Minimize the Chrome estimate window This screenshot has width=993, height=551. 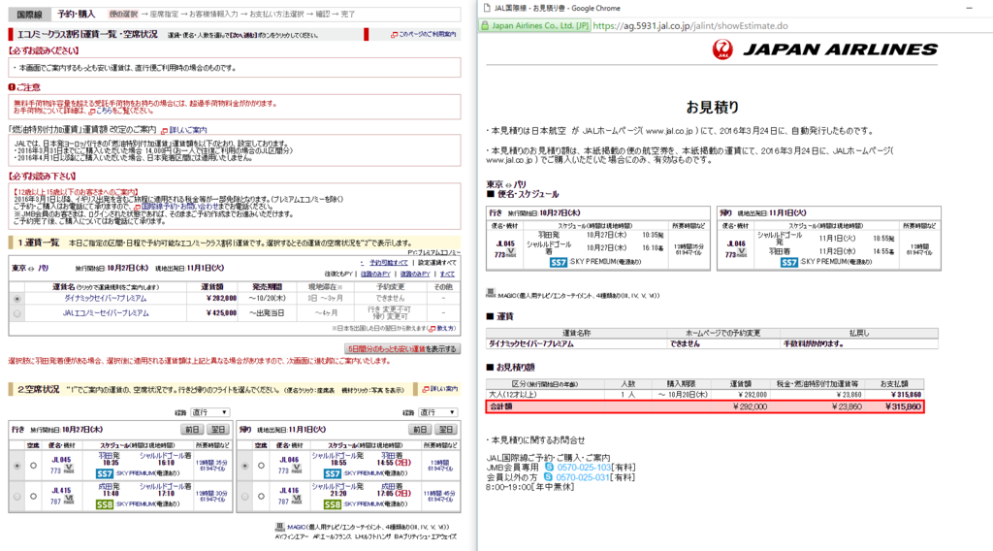tap(969, 8)
